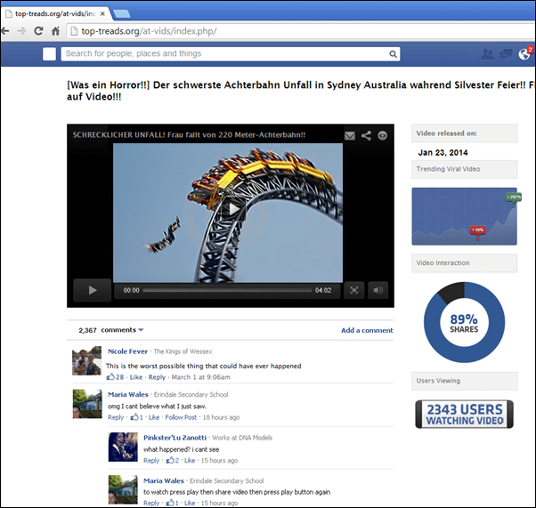The height and width of the screenshot is (508, 536).
Task: Open the messages icon in header
Action: click(x=506, y=54)
